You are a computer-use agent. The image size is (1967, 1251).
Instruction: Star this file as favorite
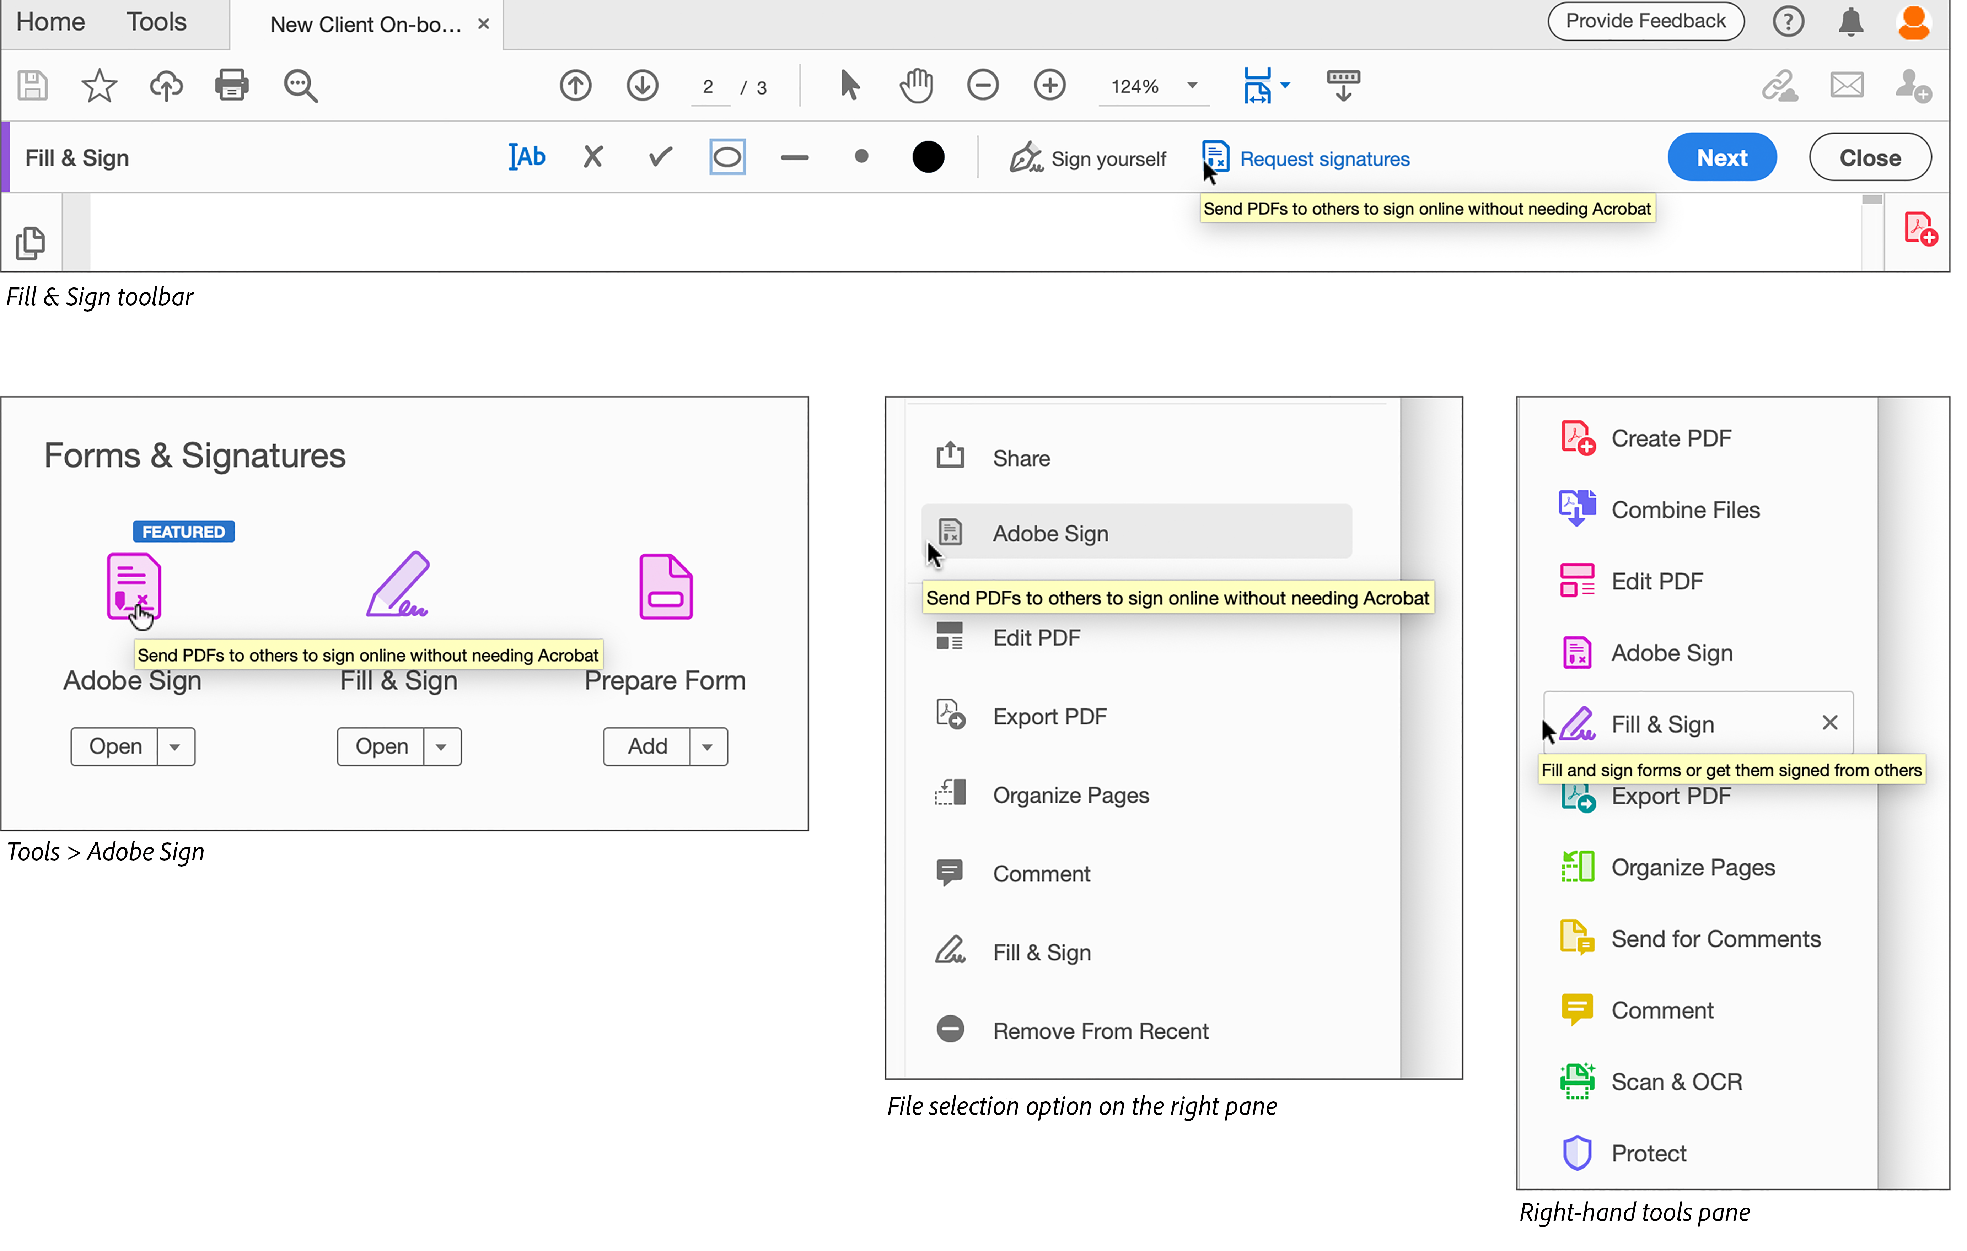tap(99, 85)
